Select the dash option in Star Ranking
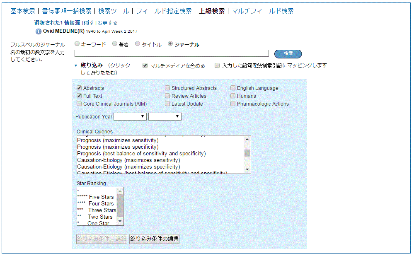414x256 pixels. pyautogui.click(x=97, y=191)
